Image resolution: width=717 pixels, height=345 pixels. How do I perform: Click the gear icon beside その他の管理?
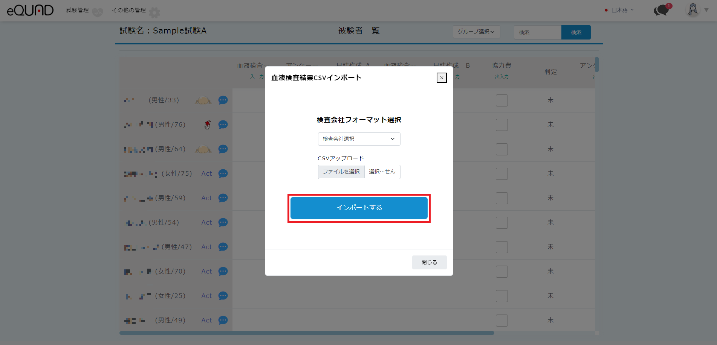tap(154, 13)
